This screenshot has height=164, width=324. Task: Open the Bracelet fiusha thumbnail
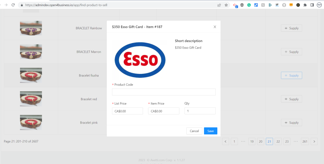click(x=31, y=75)
